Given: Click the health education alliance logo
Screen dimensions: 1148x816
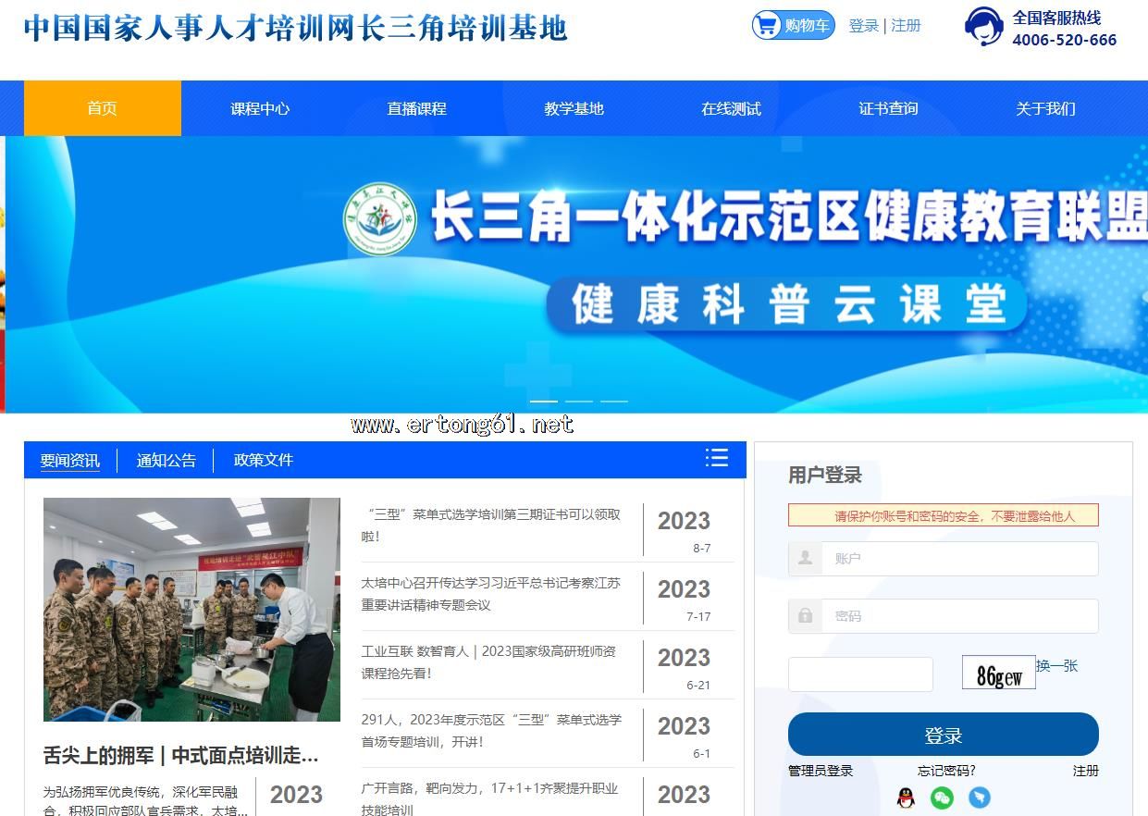Looking at the screenshot, I should pyautogui.click(x=380, y=219).
